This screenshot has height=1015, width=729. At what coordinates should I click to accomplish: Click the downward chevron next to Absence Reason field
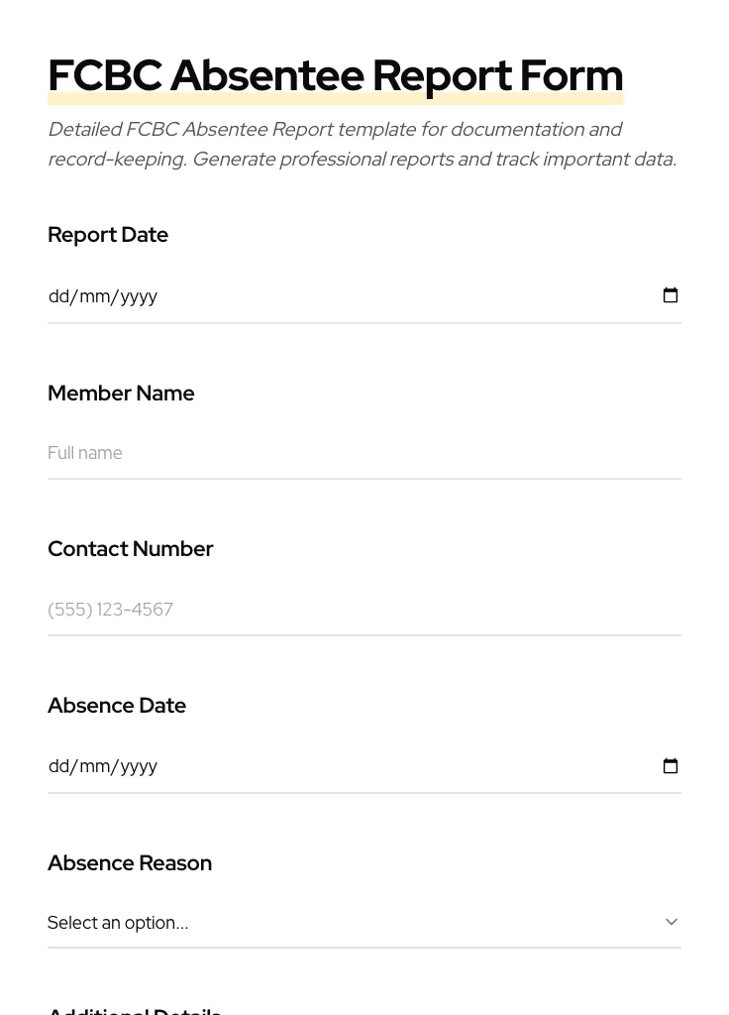point(671,921)
